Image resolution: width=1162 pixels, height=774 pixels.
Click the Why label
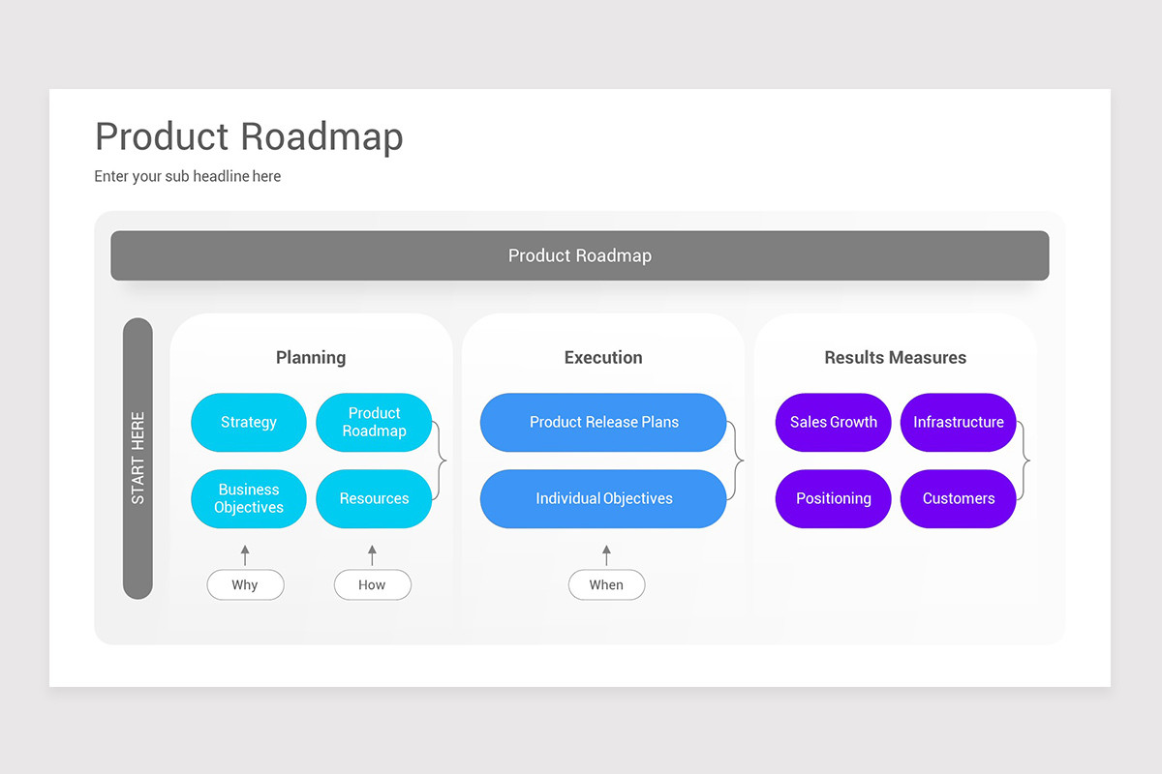tap(245, 584)
